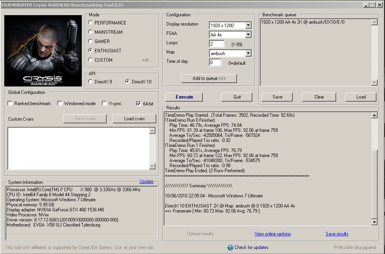Select the ENTHUSIAST mode radio button
Viewport: 385px width, 254px height.
(90, 50)
